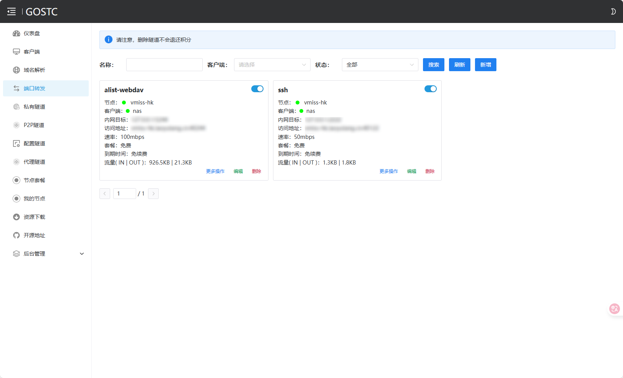
Task: Click 删除 on the alist-webdav card
Action: tap(257, 171)
